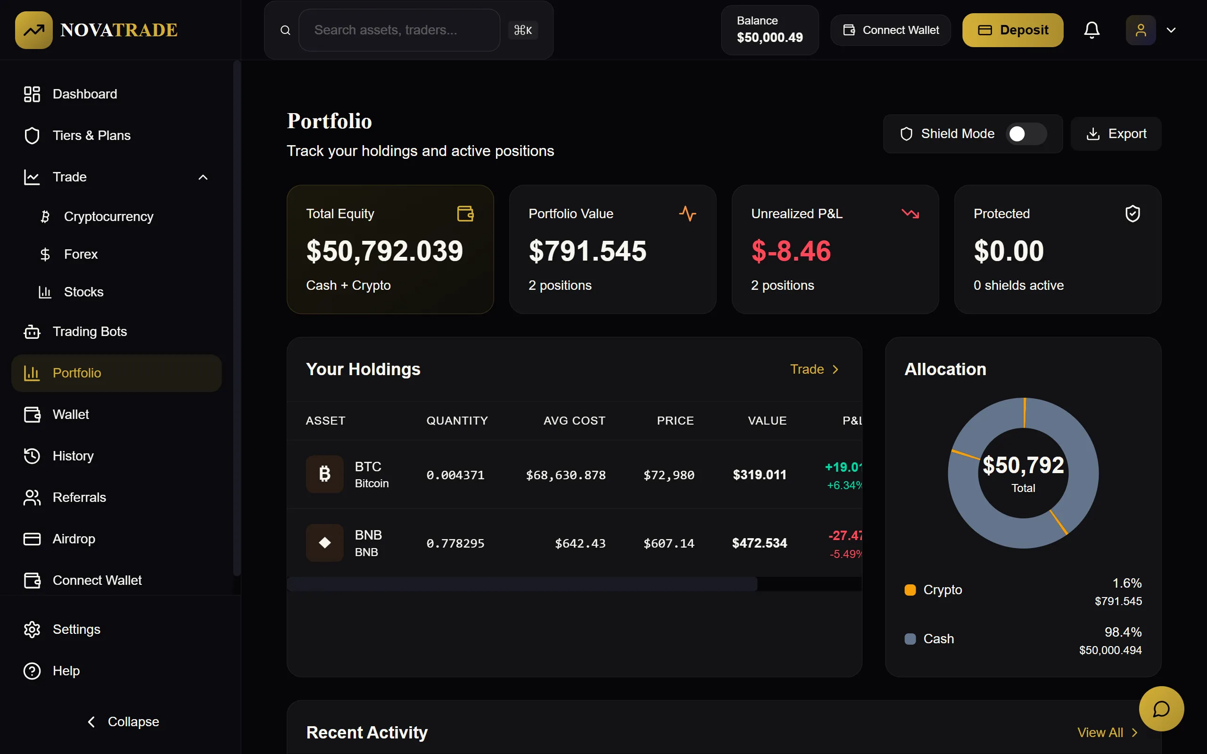Open Stocks trading section
Image resolution: width=1207 pixels, height=754 pixels.
point(83,292)
